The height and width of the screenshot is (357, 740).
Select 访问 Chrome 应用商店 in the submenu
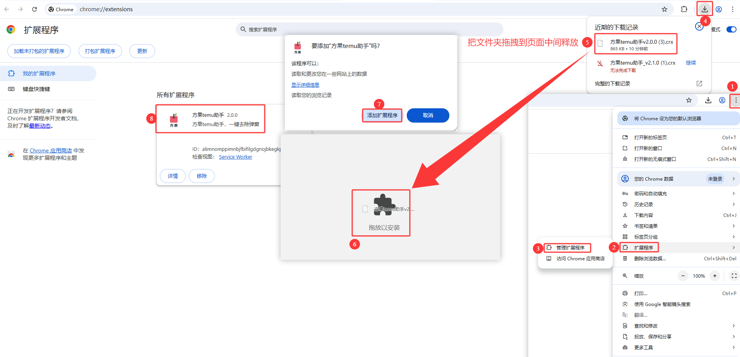575,258
